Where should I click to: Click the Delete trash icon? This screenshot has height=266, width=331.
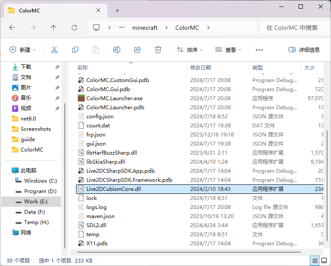coord(158,50)
